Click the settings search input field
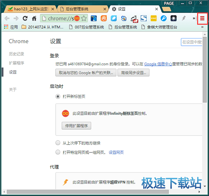Image resolution: width=209 pixels, height=196 pixels. pos(192,42)
